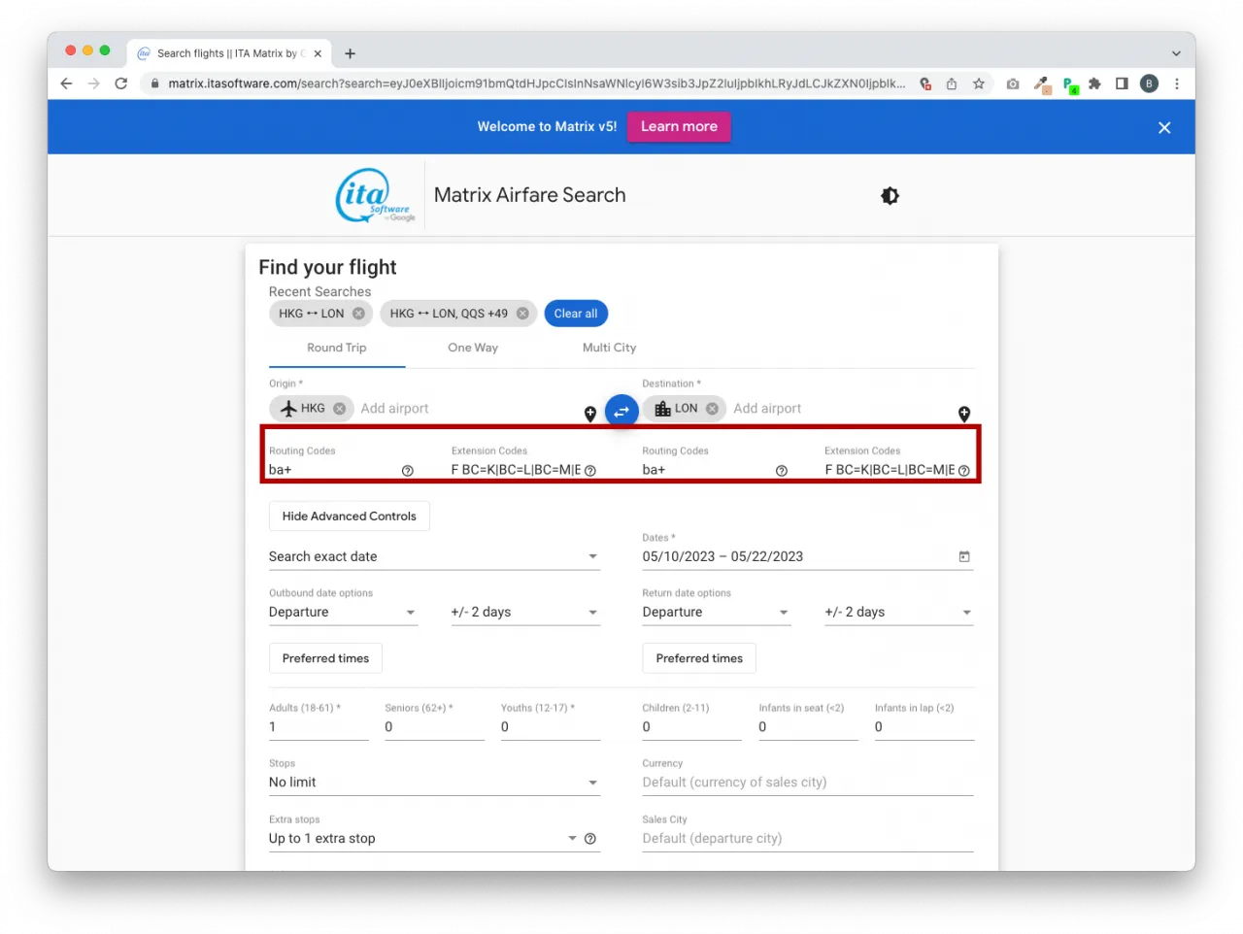1243x934 pixels.
Task: Open the Chrome profile avatar B
Action: click(1149, 83)
